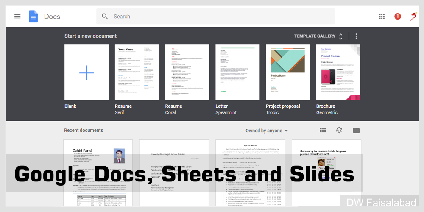
Task: Choose the Brochure Geometric template
Action: click(338, 72)
